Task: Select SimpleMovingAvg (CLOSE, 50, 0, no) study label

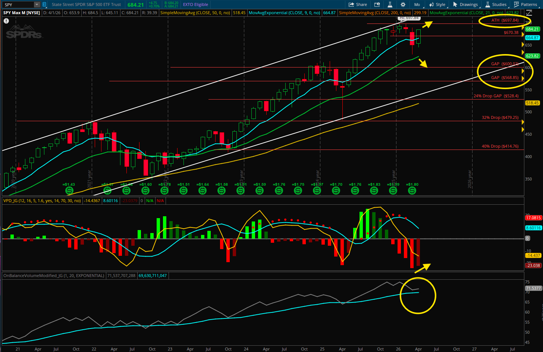Action: click(195, 13)
